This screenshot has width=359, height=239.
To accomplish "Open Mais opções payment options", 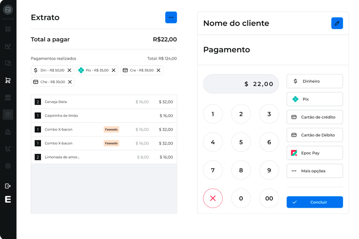I will tap(315, 171).
